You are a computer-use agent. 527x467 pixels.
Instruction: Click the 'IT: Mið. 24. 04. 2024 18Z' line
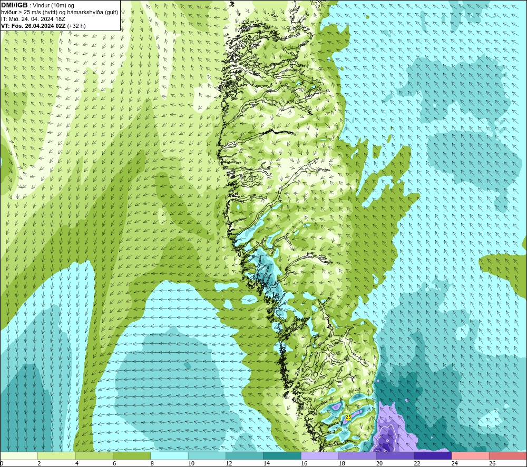pyautogui.click(x=33, y=19)
